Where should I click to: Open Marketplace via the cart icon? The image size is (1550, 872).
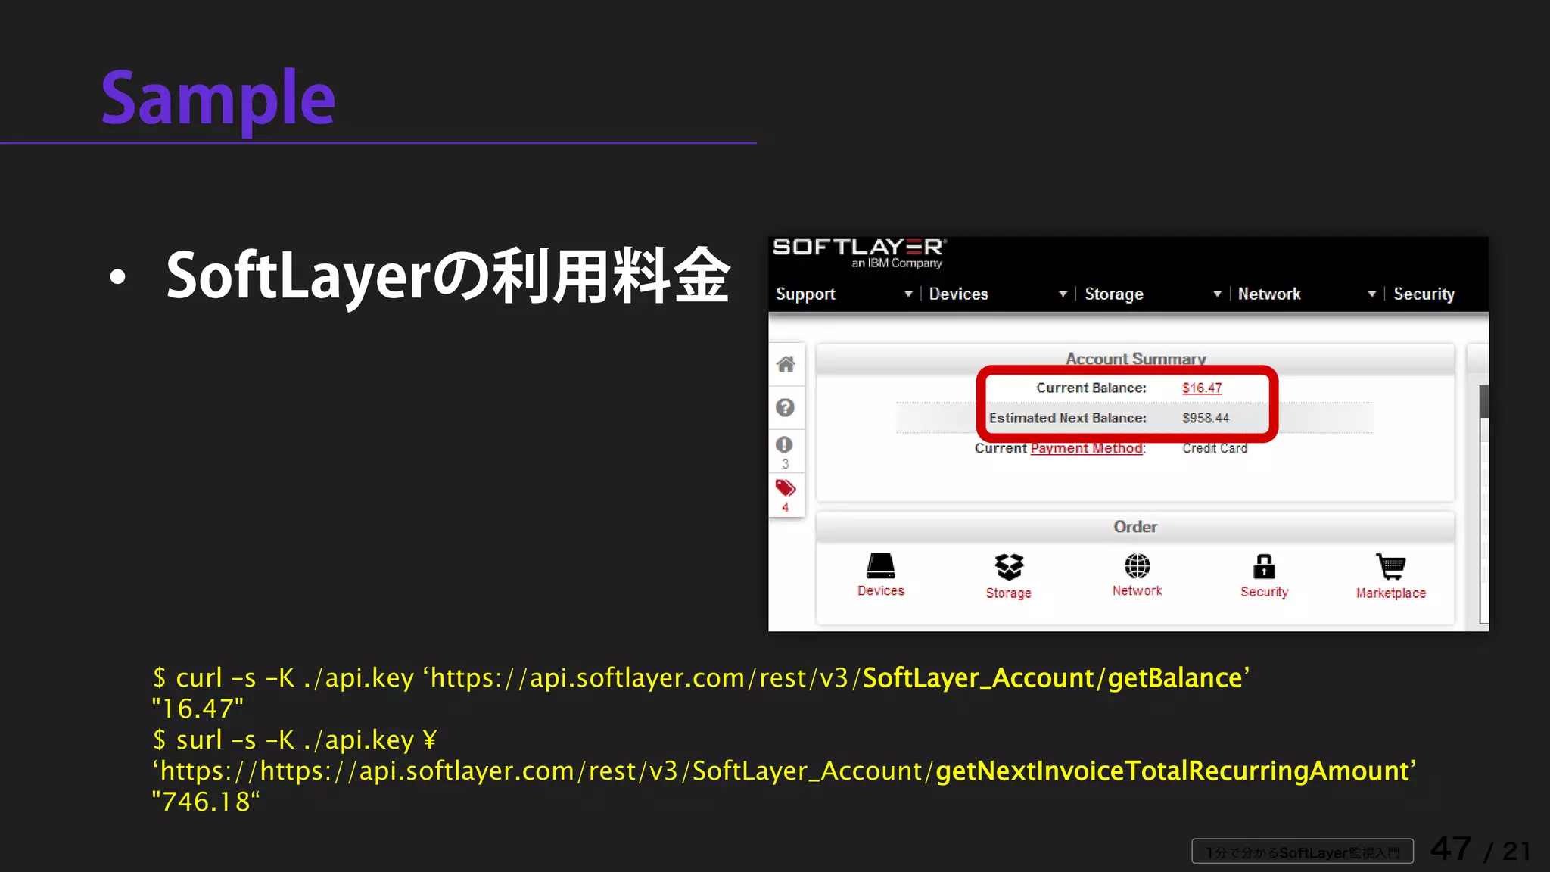coord(1391,566)
